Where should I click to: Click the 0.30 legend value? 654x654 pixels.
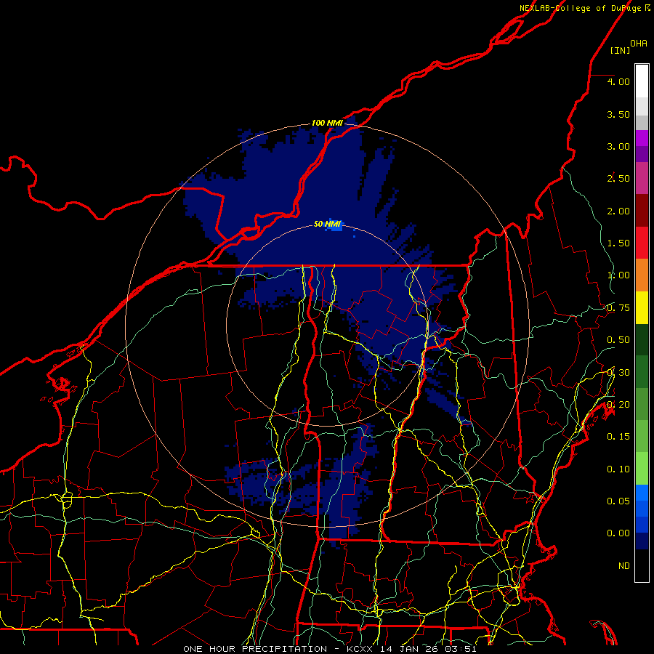[618, 373]
